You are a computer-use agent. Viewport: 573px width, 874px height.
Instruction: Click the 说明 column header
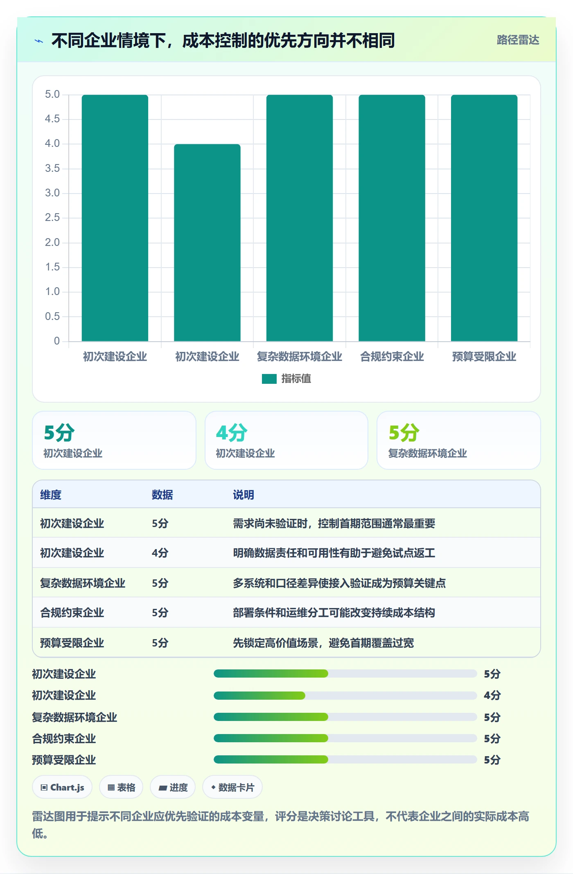coord(244,495)
